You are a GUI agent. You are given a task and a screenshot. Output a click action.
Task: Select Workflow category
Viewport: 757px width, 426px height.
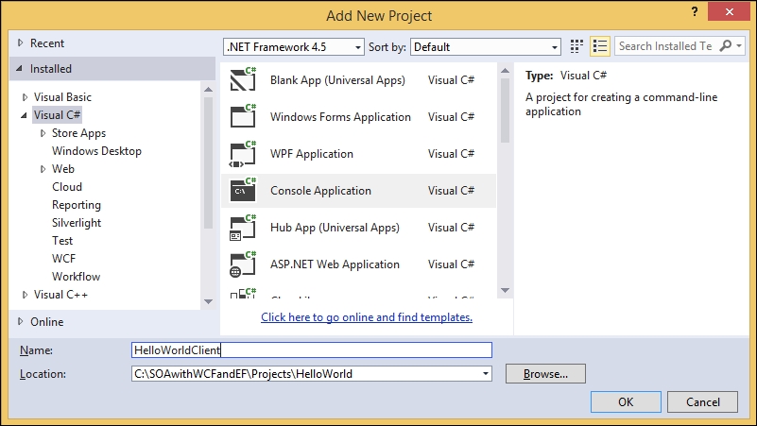point(76,277)
